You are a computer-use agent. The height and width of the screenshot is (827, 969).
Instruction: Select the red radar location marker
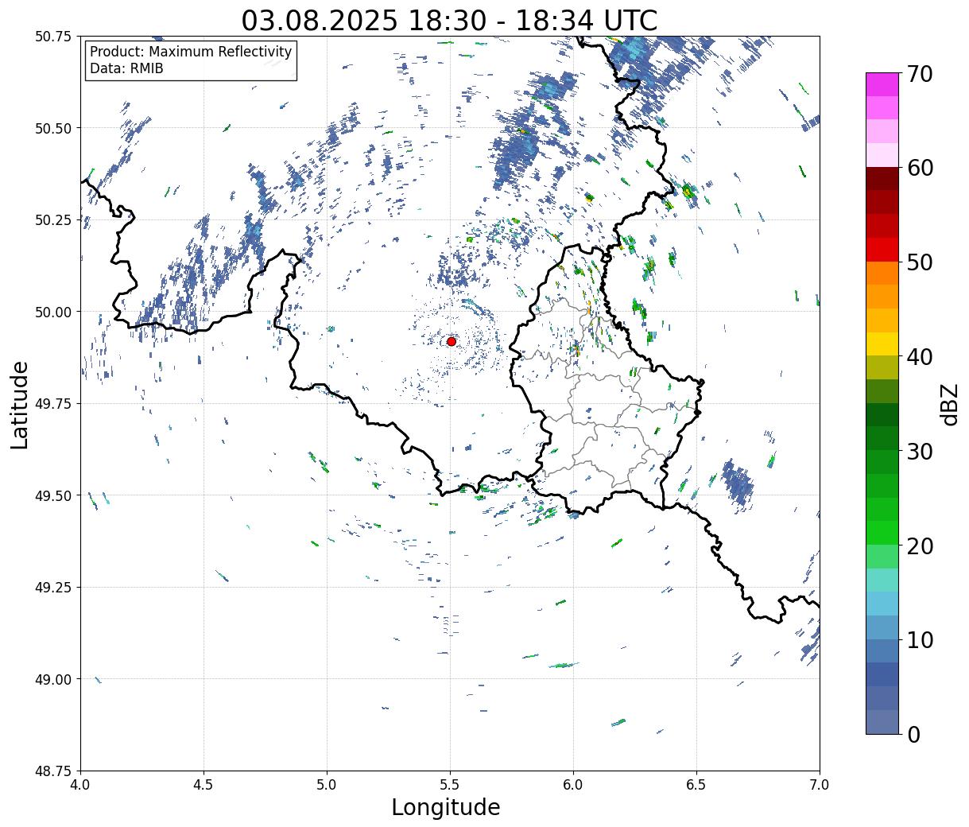[452, 341]
